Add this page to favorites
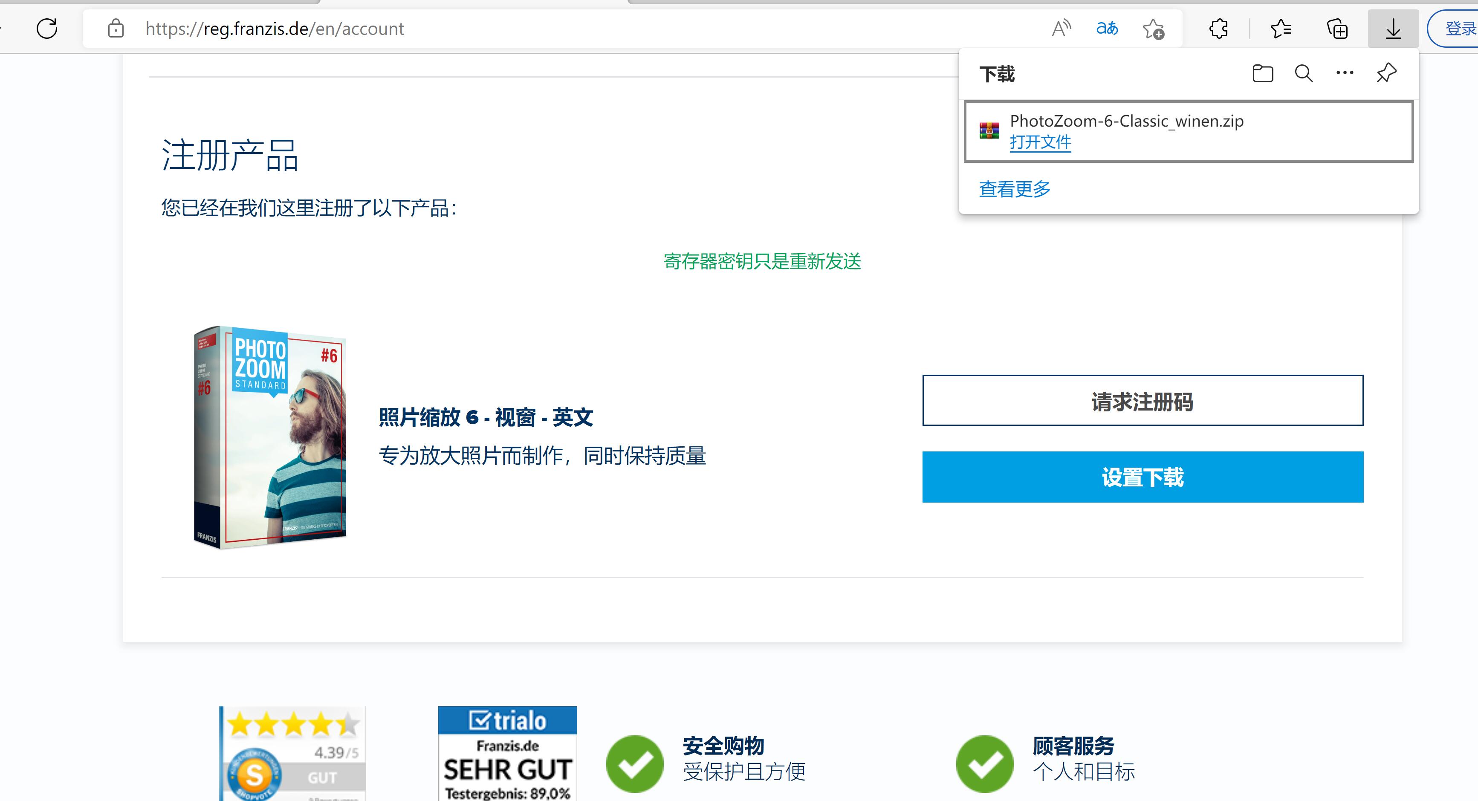Screen dimensions: 1478x801 [1153, 29]
